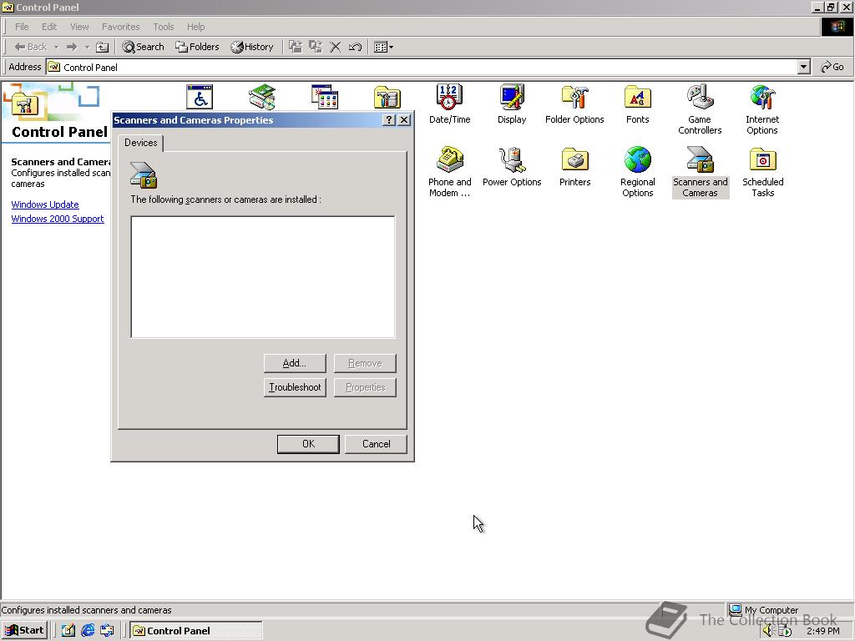Image resolution: width=855 pixels, height=641 pixels.
Task: Open the Windows Update link
Action: pos(45,204)
